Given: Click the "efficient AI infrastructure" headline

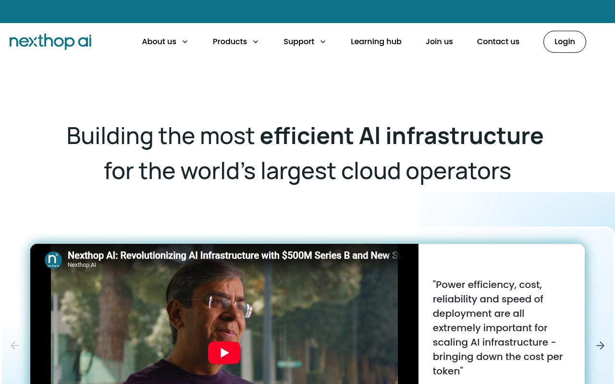Looking at the screenshot, I should point(402,135).
